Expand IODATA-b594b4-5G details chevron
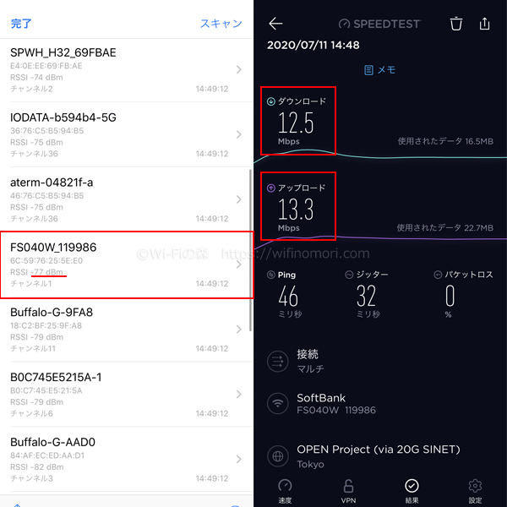 238,134
